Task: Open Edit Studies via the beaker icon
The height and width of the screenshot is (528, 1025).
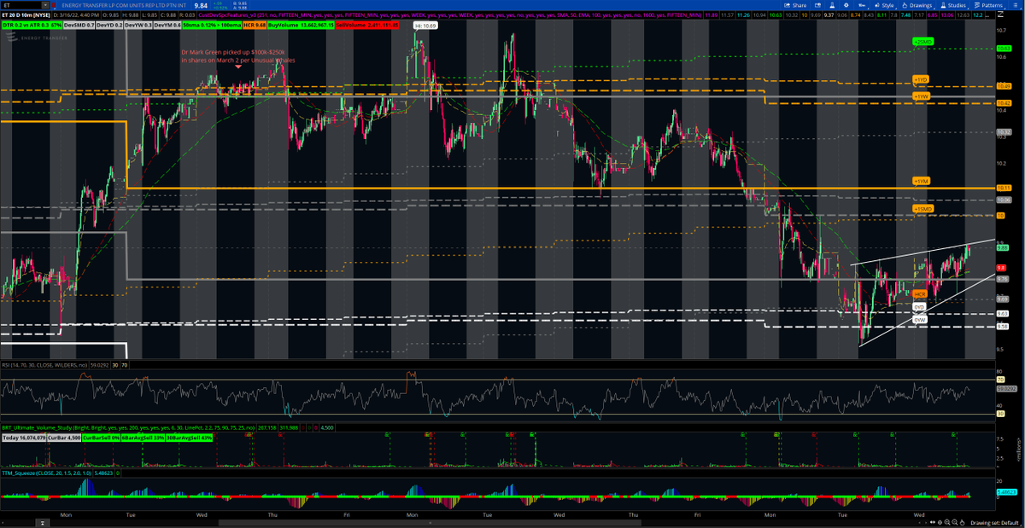Action: [832, 5]
